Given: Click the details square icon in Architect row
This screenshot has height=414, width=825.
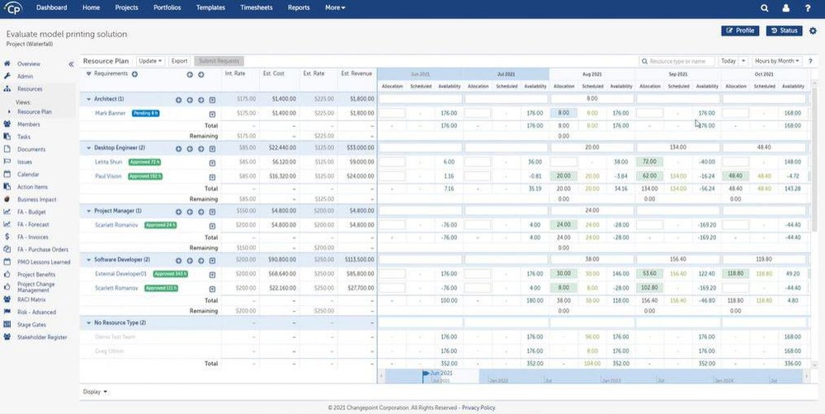Looking at the screenshot, I should coord(212,100).
